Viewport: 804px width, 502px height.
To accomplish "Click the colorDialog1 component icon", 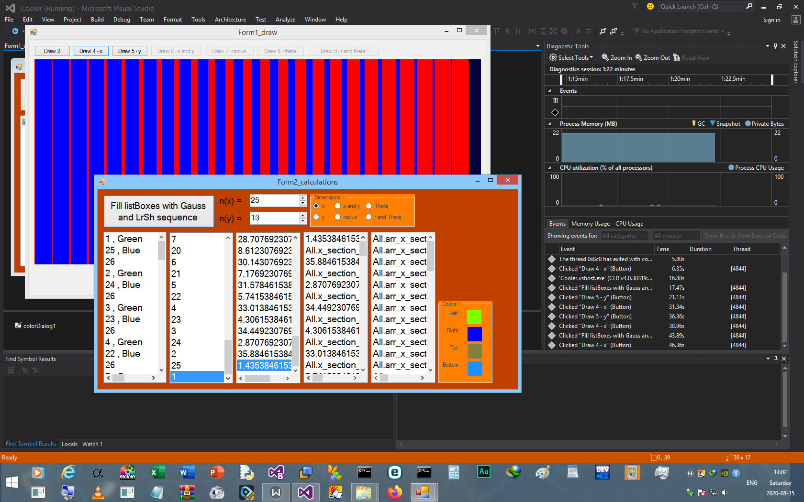I will (x=18, y=326).
